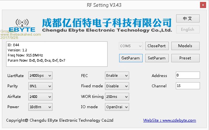209x130 pixels.
Task: Open the Models button
Action: coord(185,46)
